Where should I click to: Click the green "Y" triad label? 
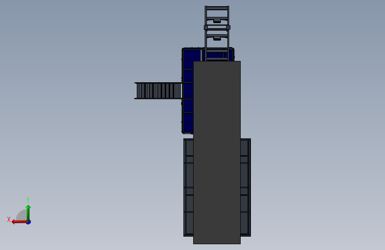[x=28, y=200]
